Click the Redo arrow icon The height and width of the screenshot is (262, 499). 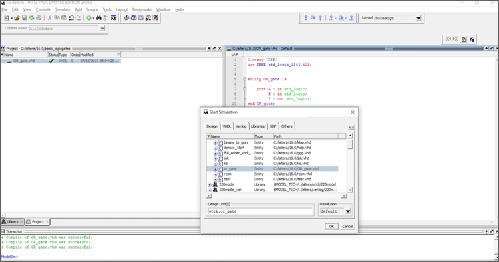click(x=78, y=18)
